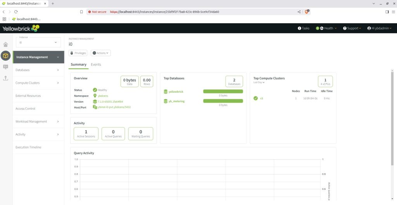Click the browser address bar URL
Screen dimensions: 397x205
pos(164,12)
